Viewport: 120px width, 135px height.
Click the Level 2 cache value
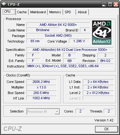point(98,93)
